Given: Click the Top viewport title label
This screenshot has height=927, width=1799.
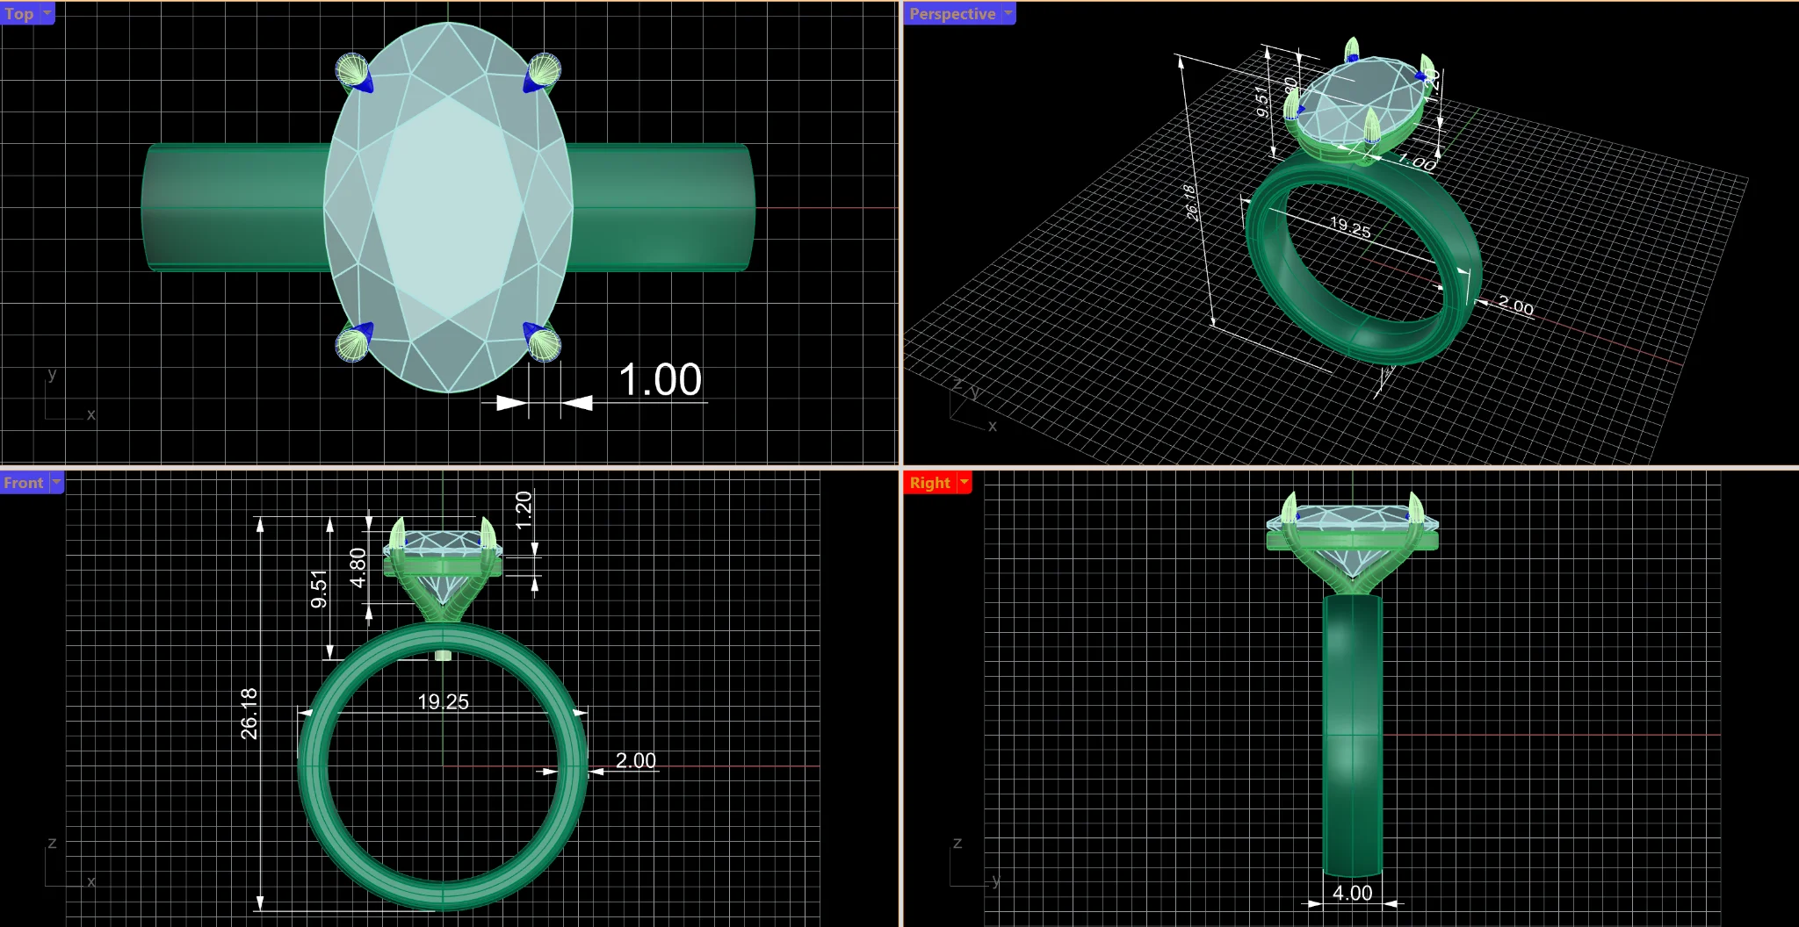Looking at the screenshot, I should pos(19,13).
